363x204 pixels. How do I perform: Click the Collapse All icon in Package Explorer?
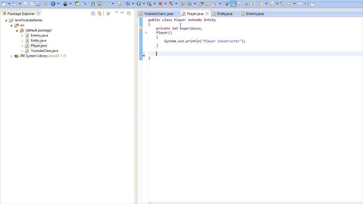click(93, 14)
